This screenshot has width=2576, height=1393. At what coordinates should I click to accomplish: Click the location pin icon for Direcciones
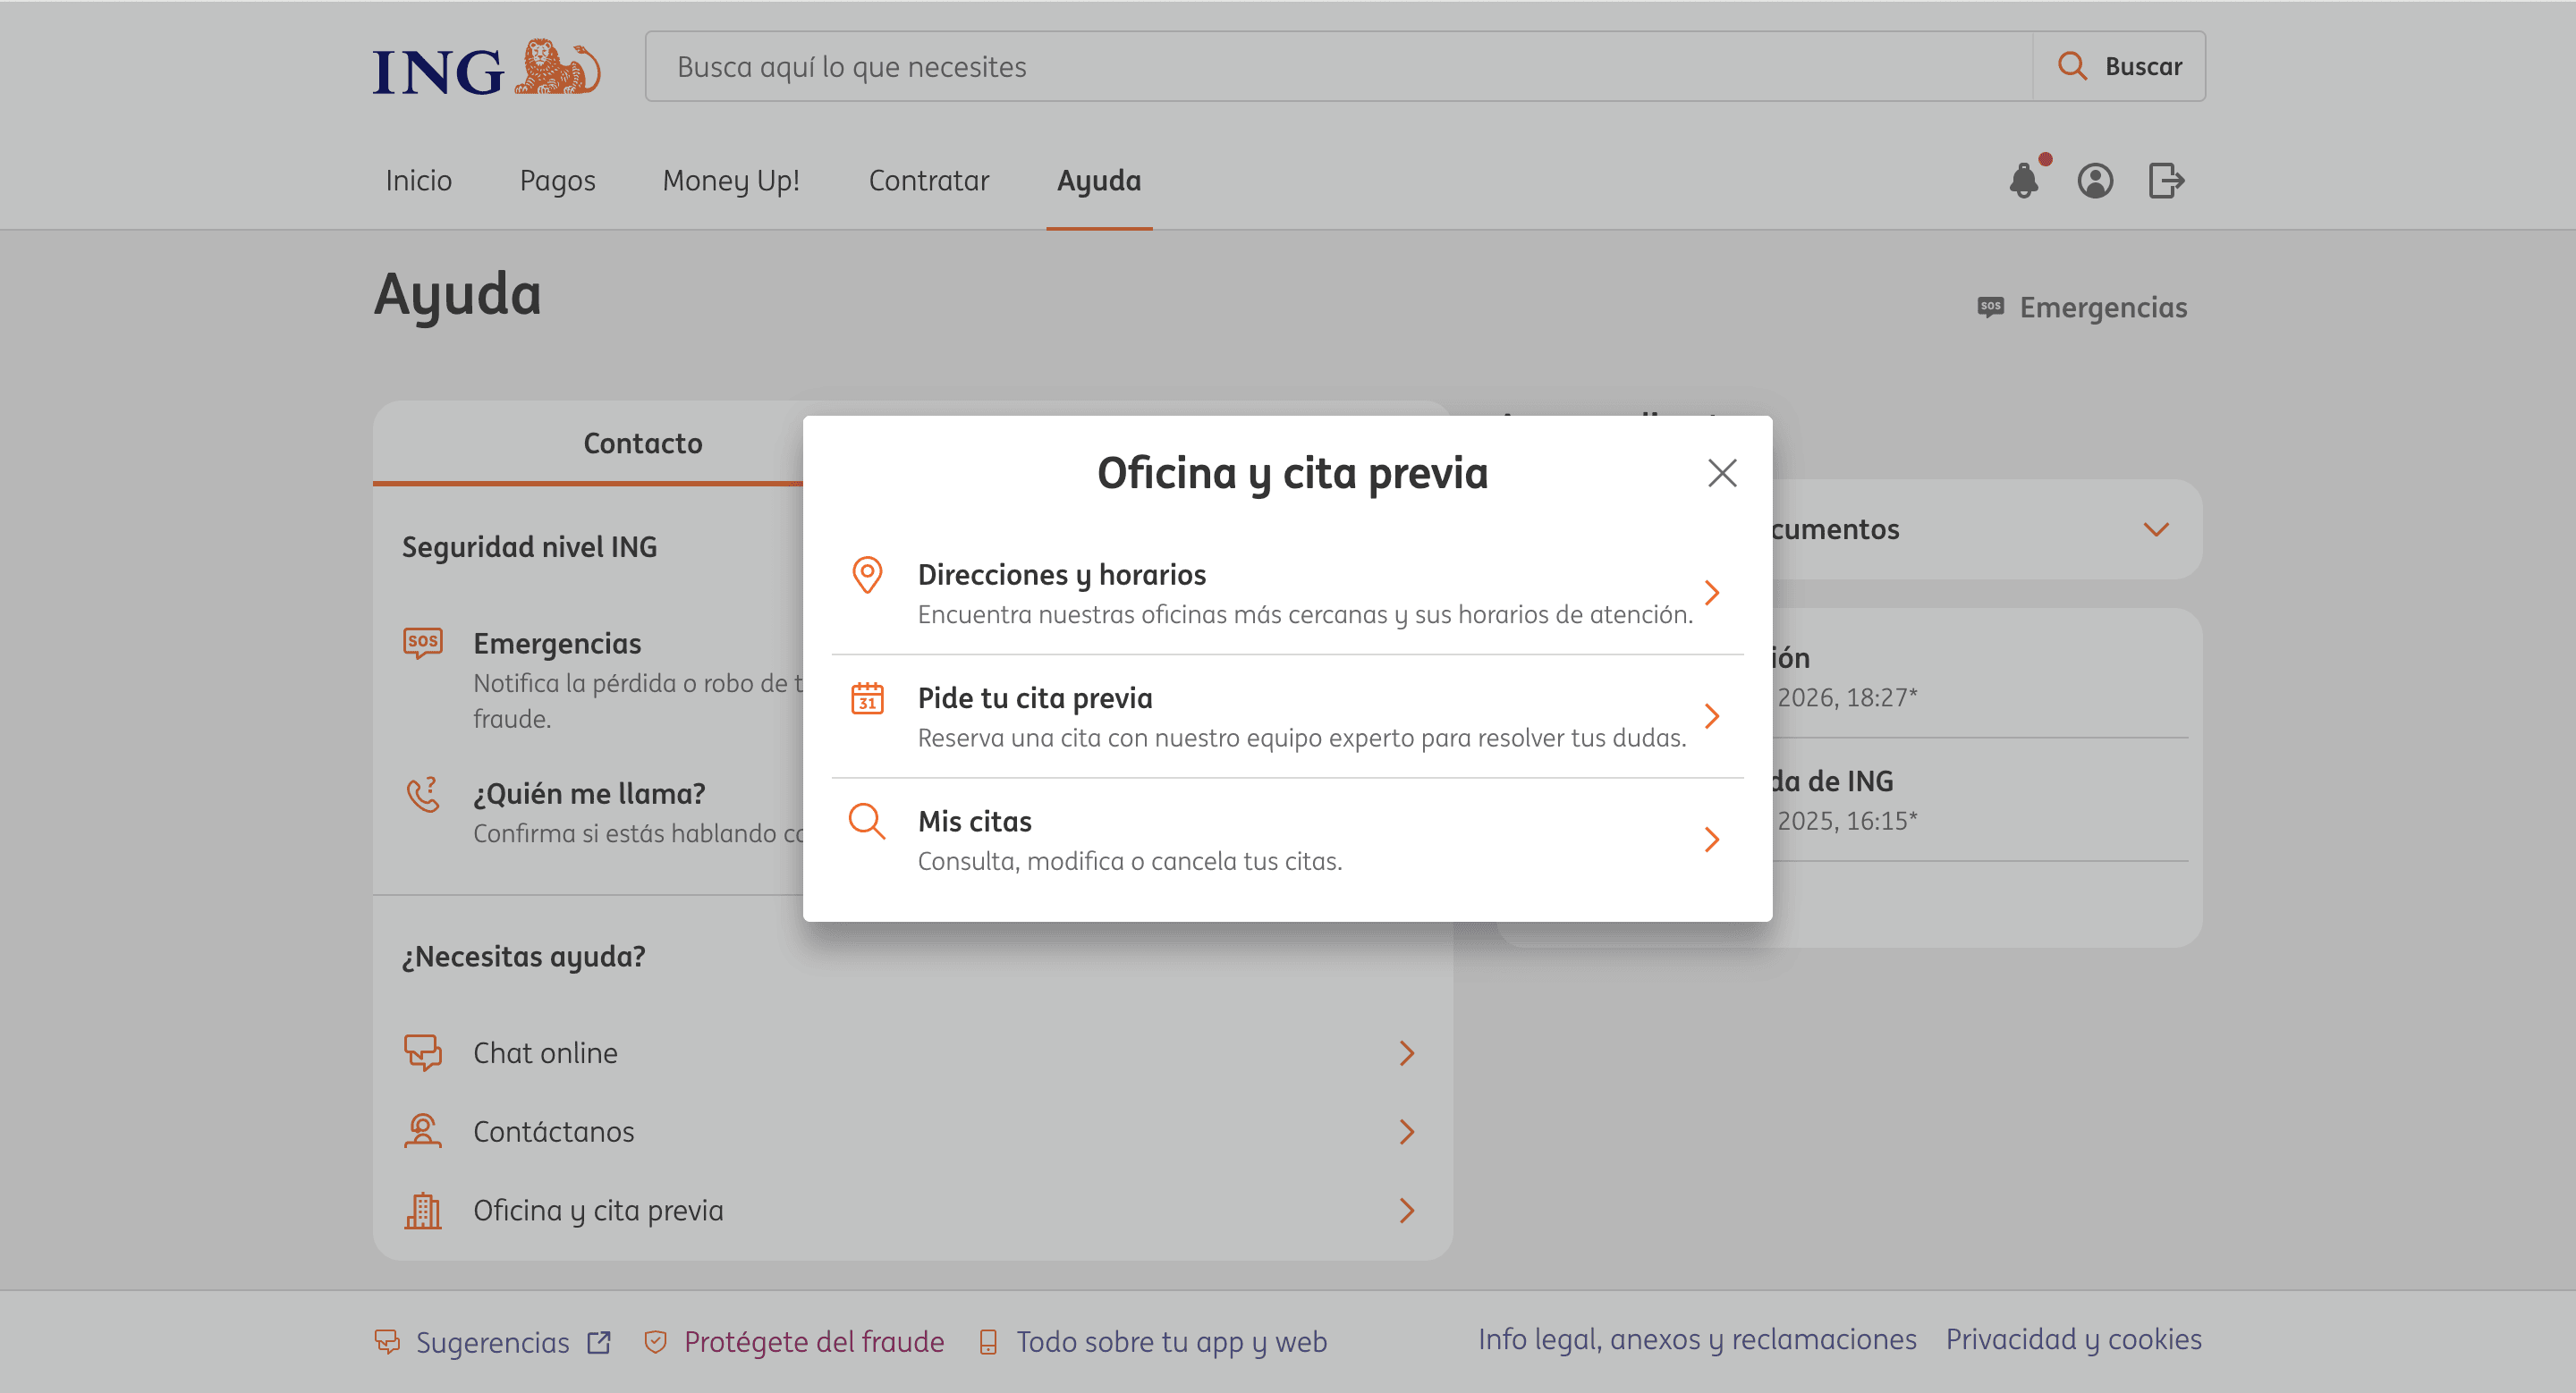point(866,576)
